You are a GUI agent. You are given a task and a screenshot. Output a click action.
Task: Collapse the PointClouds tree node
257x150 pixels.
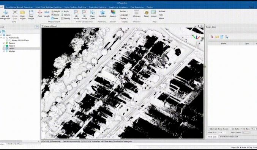point(1,37)
